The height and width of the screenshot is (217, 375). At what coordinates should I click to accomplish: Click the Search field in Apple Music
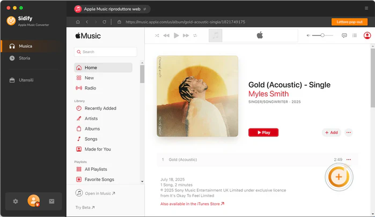pos(106,52)
